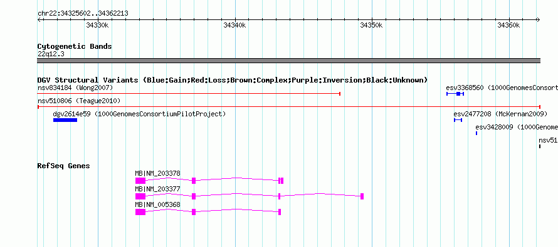The image size is (558, 247).
Task: Open the DGV Structural Variants track title
Action: (x=233, y=80)
